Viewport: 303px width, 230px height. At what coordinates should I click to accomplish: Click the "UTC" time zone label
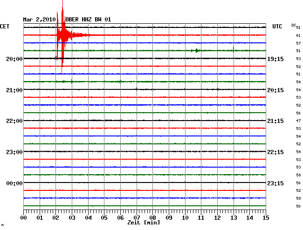[277, 27]
